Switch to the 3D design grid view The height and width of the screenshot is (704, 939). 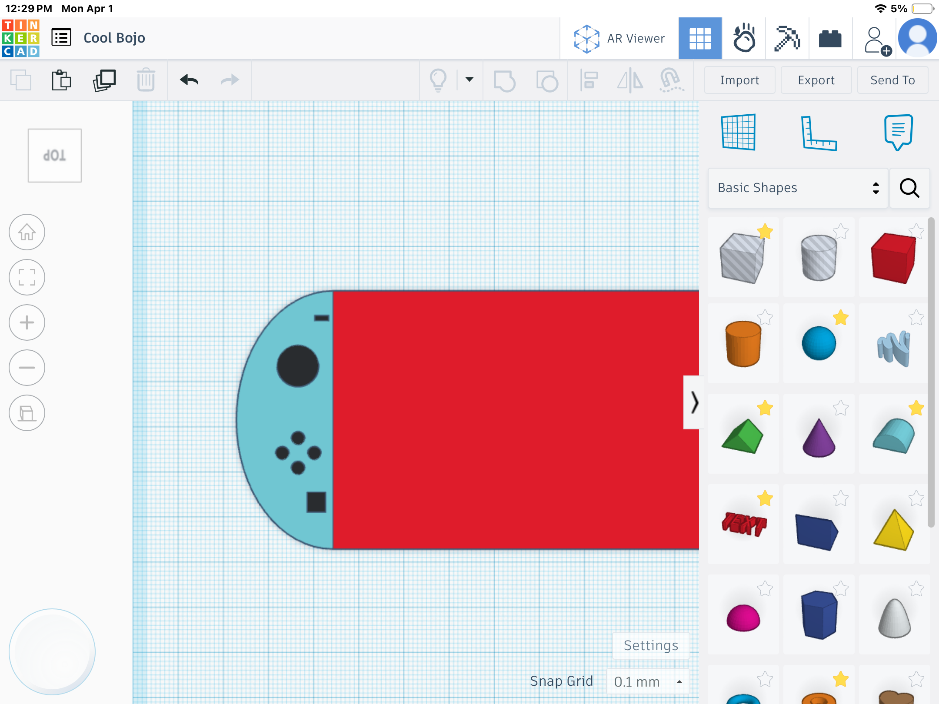coord(700,38)
